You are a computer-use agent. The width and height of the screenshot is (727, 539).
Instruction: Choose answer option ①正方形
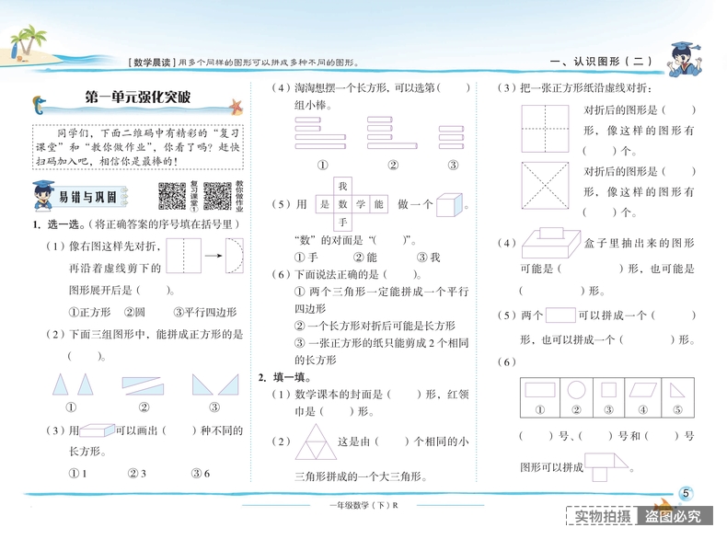pyautogui.click(x=89, y=312)
